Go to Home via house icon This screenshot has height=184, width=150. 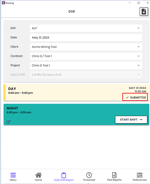(x=39, y=175)
